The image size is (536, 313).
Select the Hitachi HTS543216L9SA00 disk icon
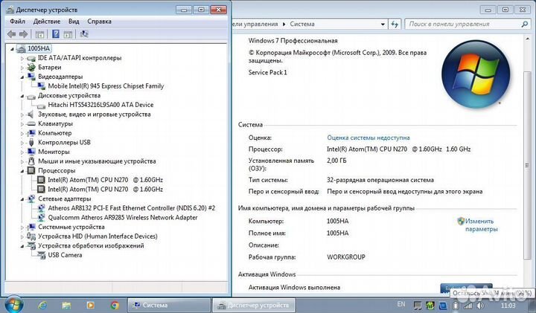click(x=42, y=106)
